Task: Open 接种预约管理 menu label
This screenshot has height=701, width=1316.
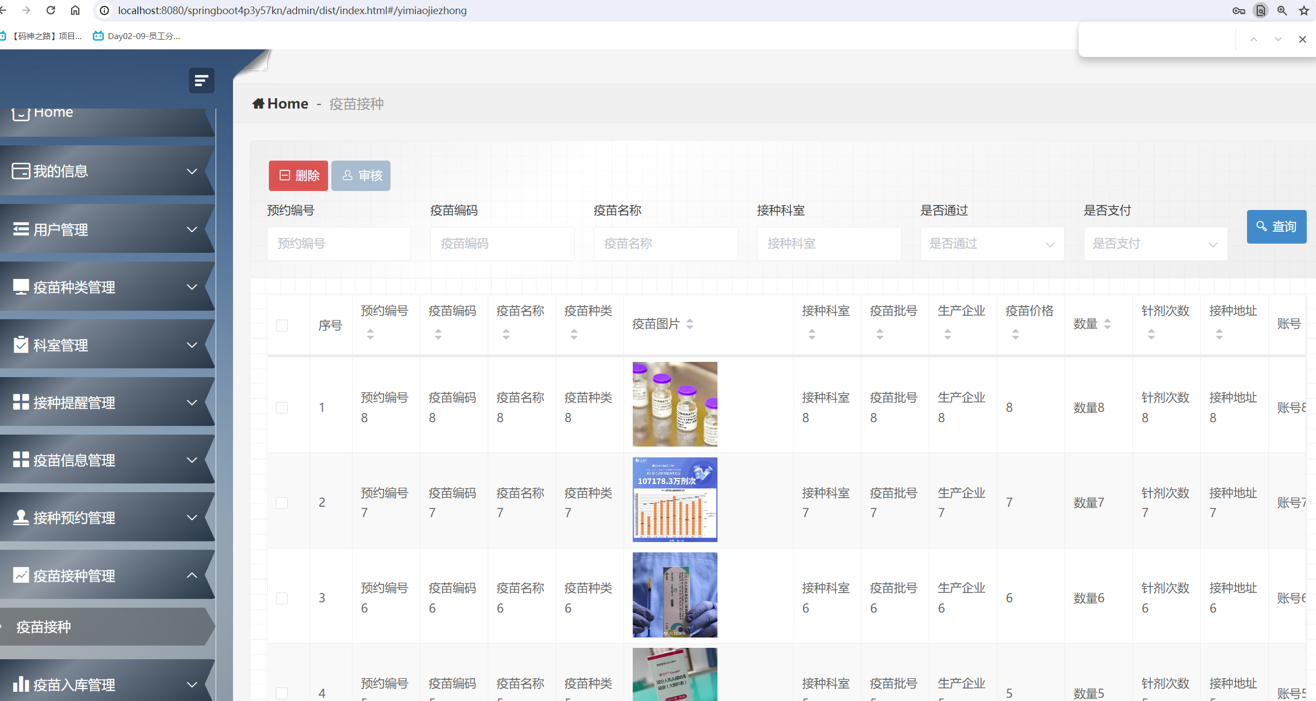Action: (x=74, y=518)
